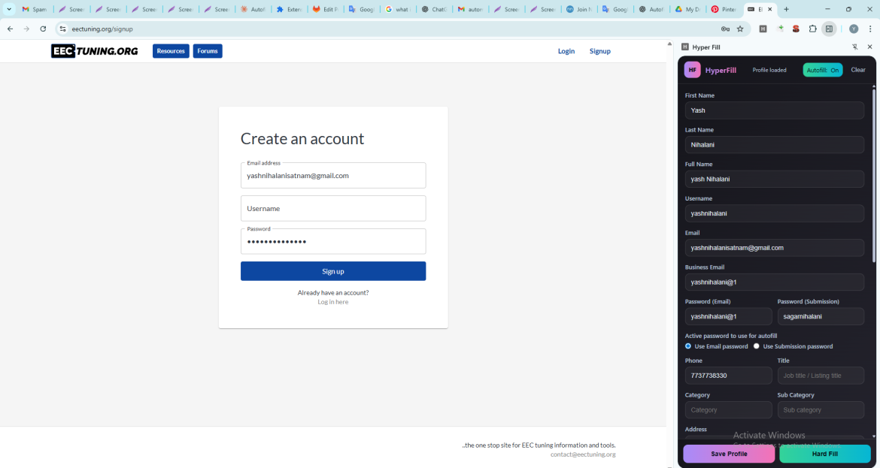Viewport: 880px width, 468px height.
Task: Open the Extensions puzzle-piece menu
Action: [x=812, y=29]
